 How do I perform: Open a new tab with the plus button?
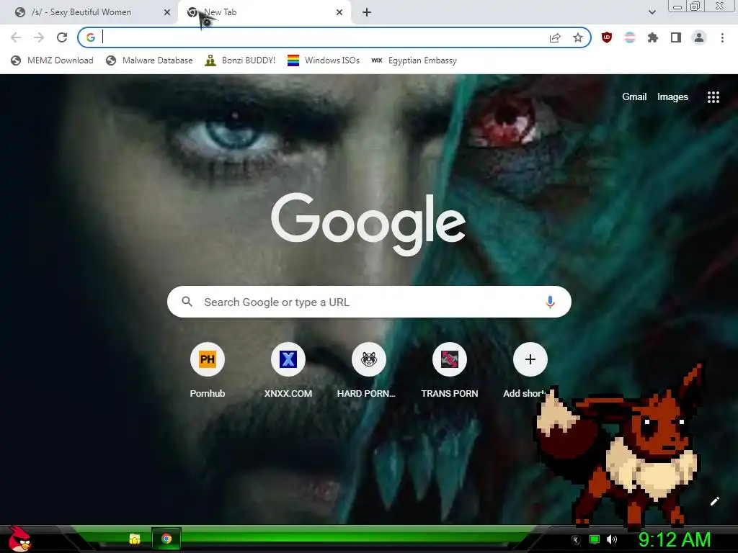coord(367,12)
